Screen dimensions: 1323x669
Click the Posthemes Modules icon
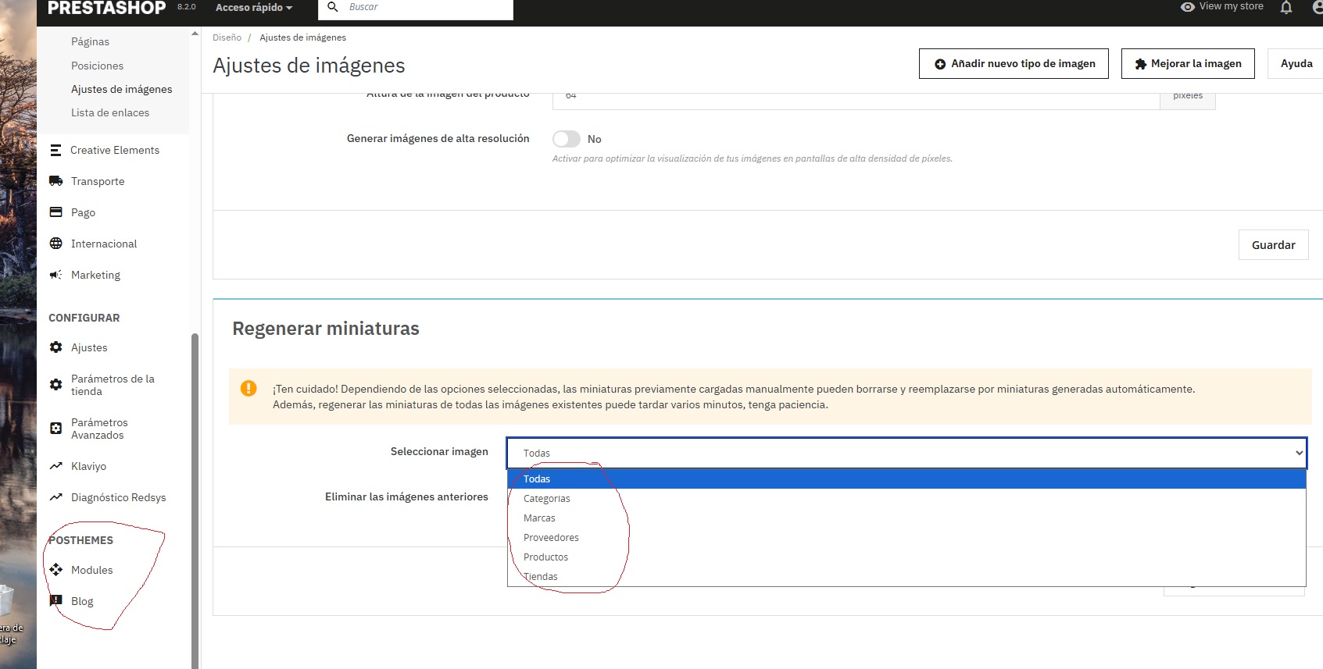coord(55,570)
